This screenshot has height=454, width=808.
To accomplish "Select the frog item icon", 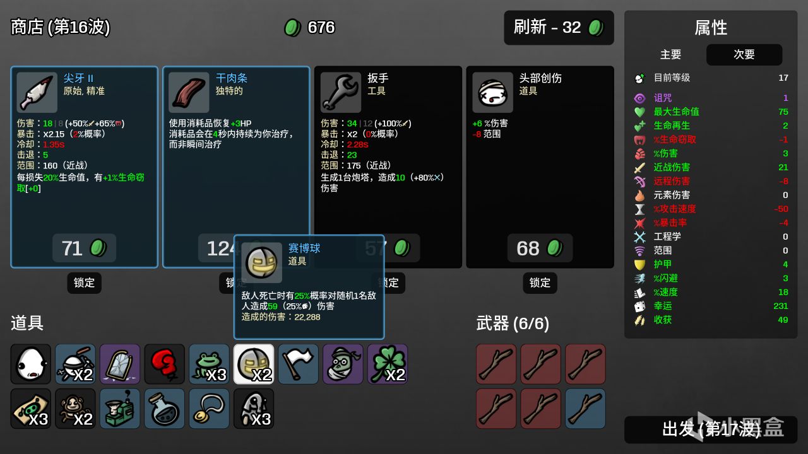I will (209, 364).
